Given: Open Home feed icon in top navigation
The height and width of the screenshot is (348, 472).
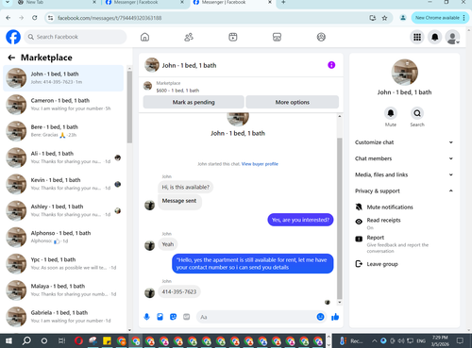Looking at the screenshot, I should pos(144,37).
